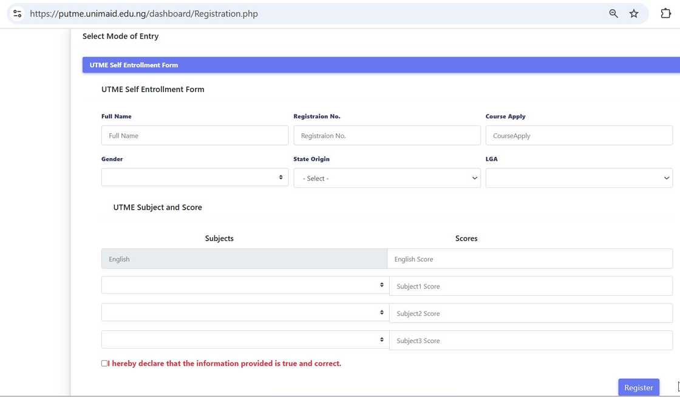This screenshot has height=397, width=680.
Task: Click the English Score input field
Action: (x=529, y=259)
